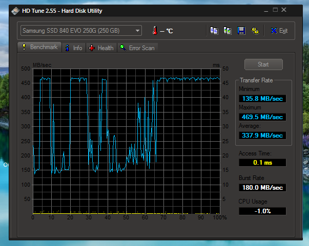Click the copy screenshot to clipboard icon
Image resolution: width=309 pixels, height=246 pixels.
pos(228,31)
